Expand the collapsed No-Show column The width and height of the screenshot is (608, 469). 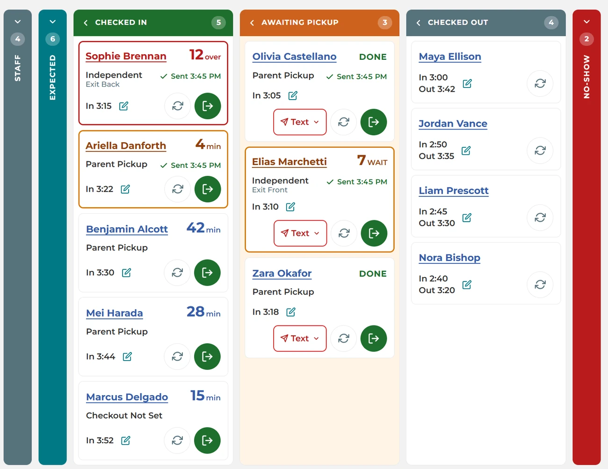586,22
